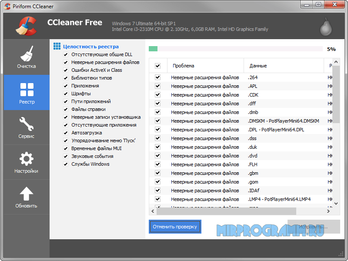
Task: Uncheck Отсутствующие общие DLL
Action: [66, 55]
